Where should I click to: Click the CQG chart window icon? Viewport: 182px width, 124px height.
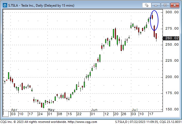coord(5,5)
